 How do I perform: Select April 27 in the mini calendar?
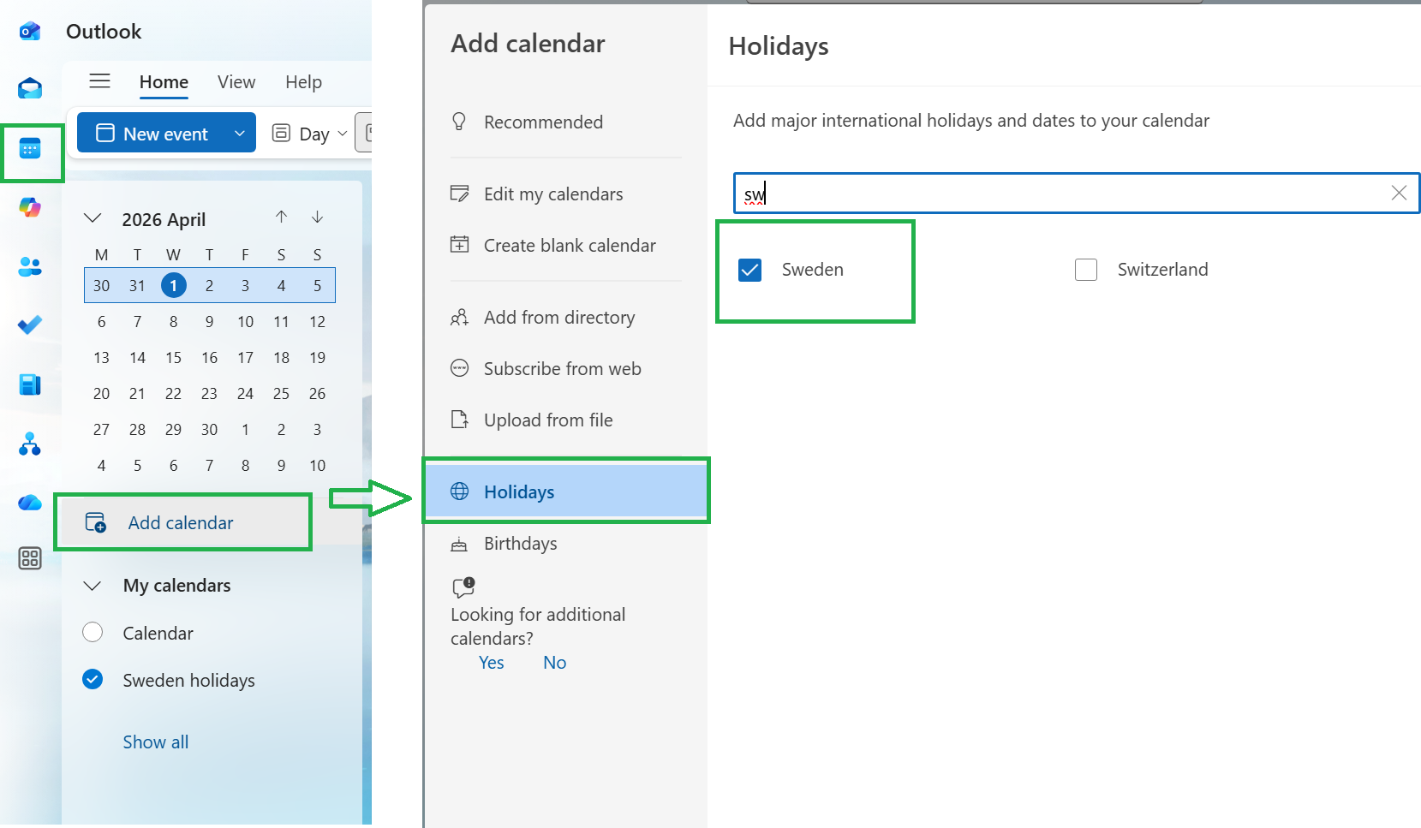[x=101, y=429]
